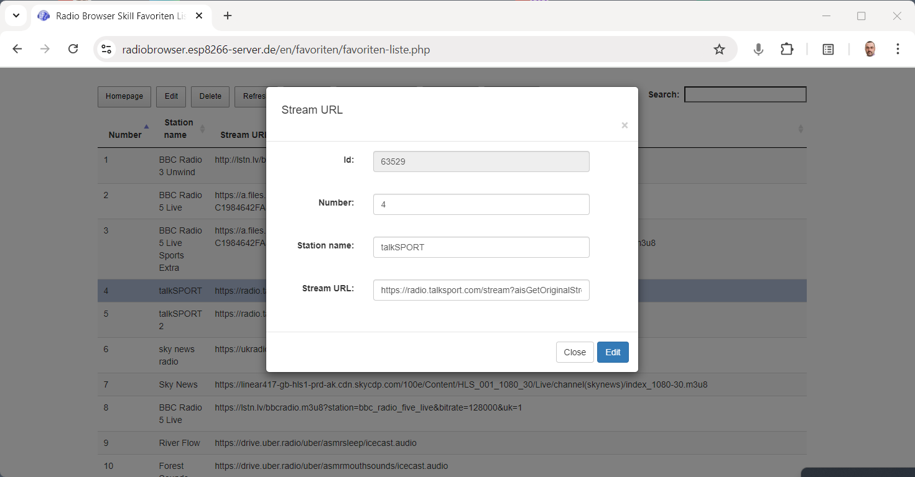Click BBC Radio 5 Live in row 8
Image resolution: width=915 pixels, height=477 pixels.
[x=180, y=414]
